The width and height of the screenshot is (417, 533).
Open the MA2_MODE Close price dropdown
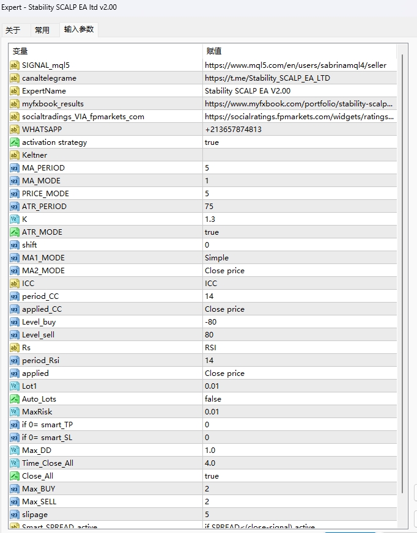pos(298,271)
